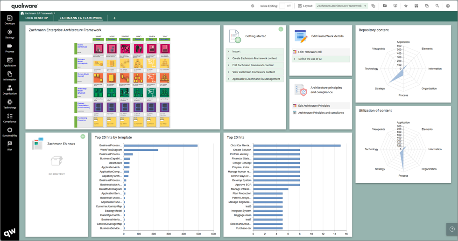The width and height of the screenshot is (458, 241).
Task: Open the Edit Architecture Principles link
Action: tap(314, 106)
